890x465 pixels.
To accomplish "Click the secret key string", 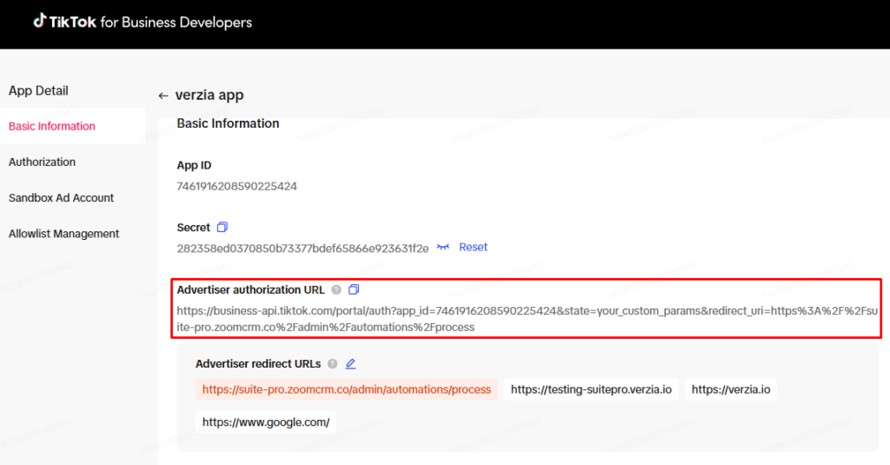I will pyautogui.click(x=302, y=249).
